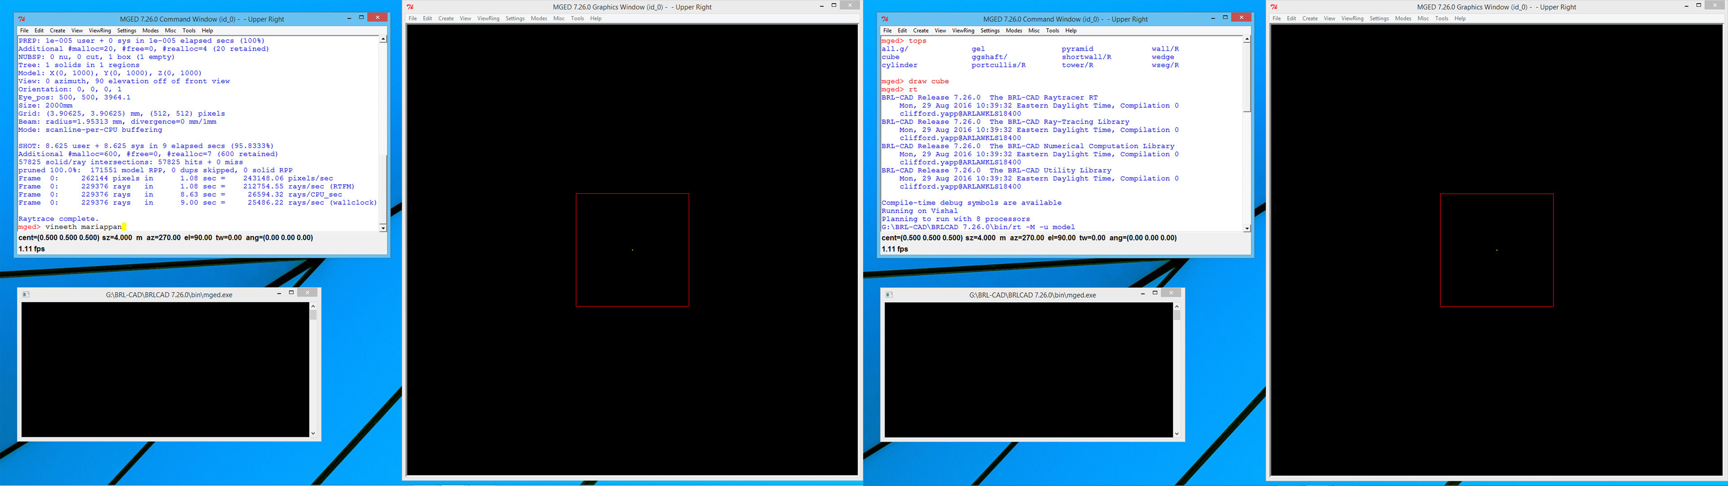Click 'cylinder' entry in tops listing

click(x=899, y=65)
